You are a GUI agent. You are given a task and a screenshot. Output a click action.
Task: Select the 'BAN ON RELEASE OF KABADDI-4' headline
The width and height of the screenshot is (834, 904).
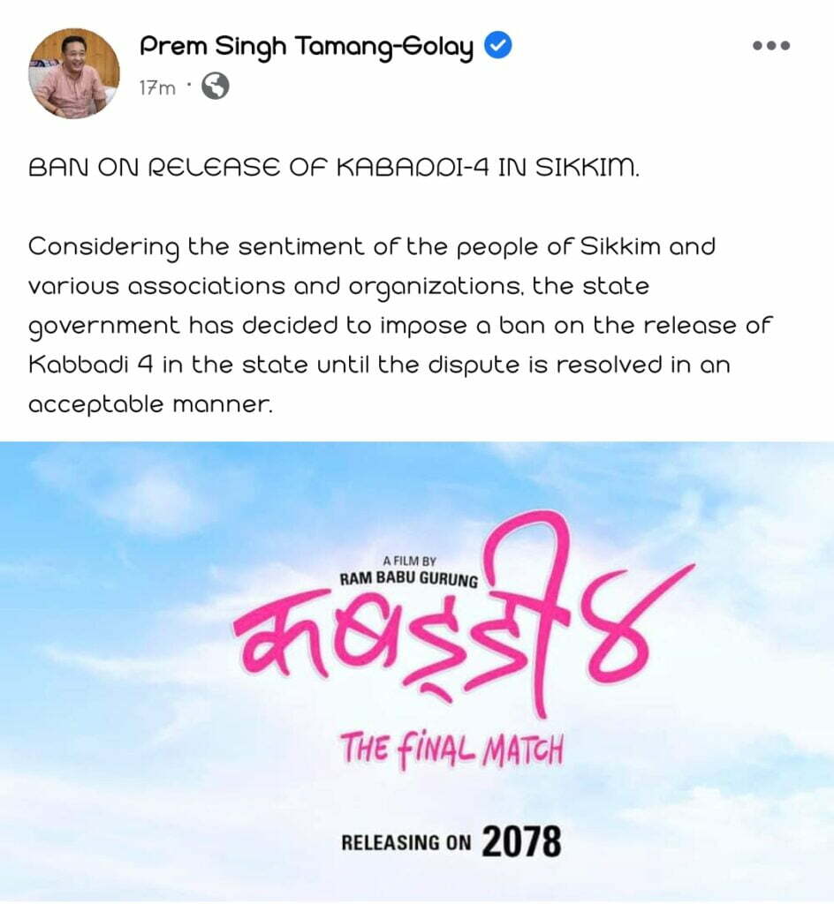pyautogui.click(x=334, y=168)
